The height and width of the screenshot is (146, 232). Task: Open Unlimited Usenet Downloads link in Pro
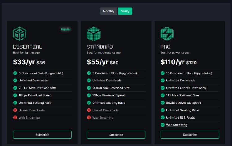[x=186, y=88]
